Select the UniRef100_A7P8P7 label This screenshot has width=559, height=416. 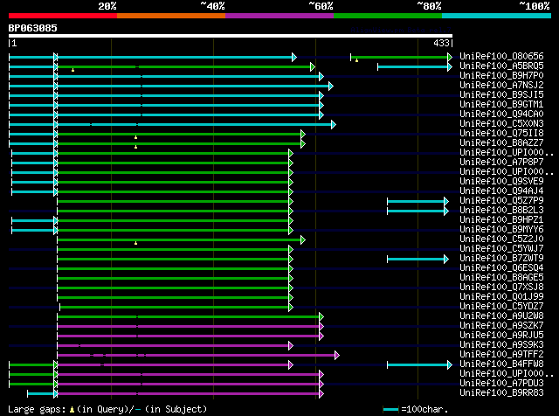point(501,162)
